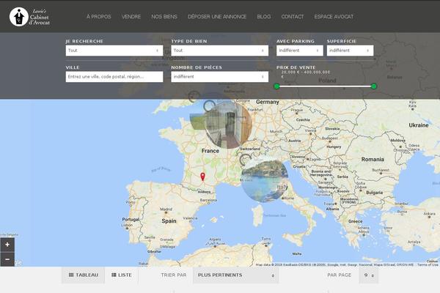The width and height of the screenshot is (440, 293).
Task: Open the Trier par Plus pertinents dropdown
Action: 235,275
